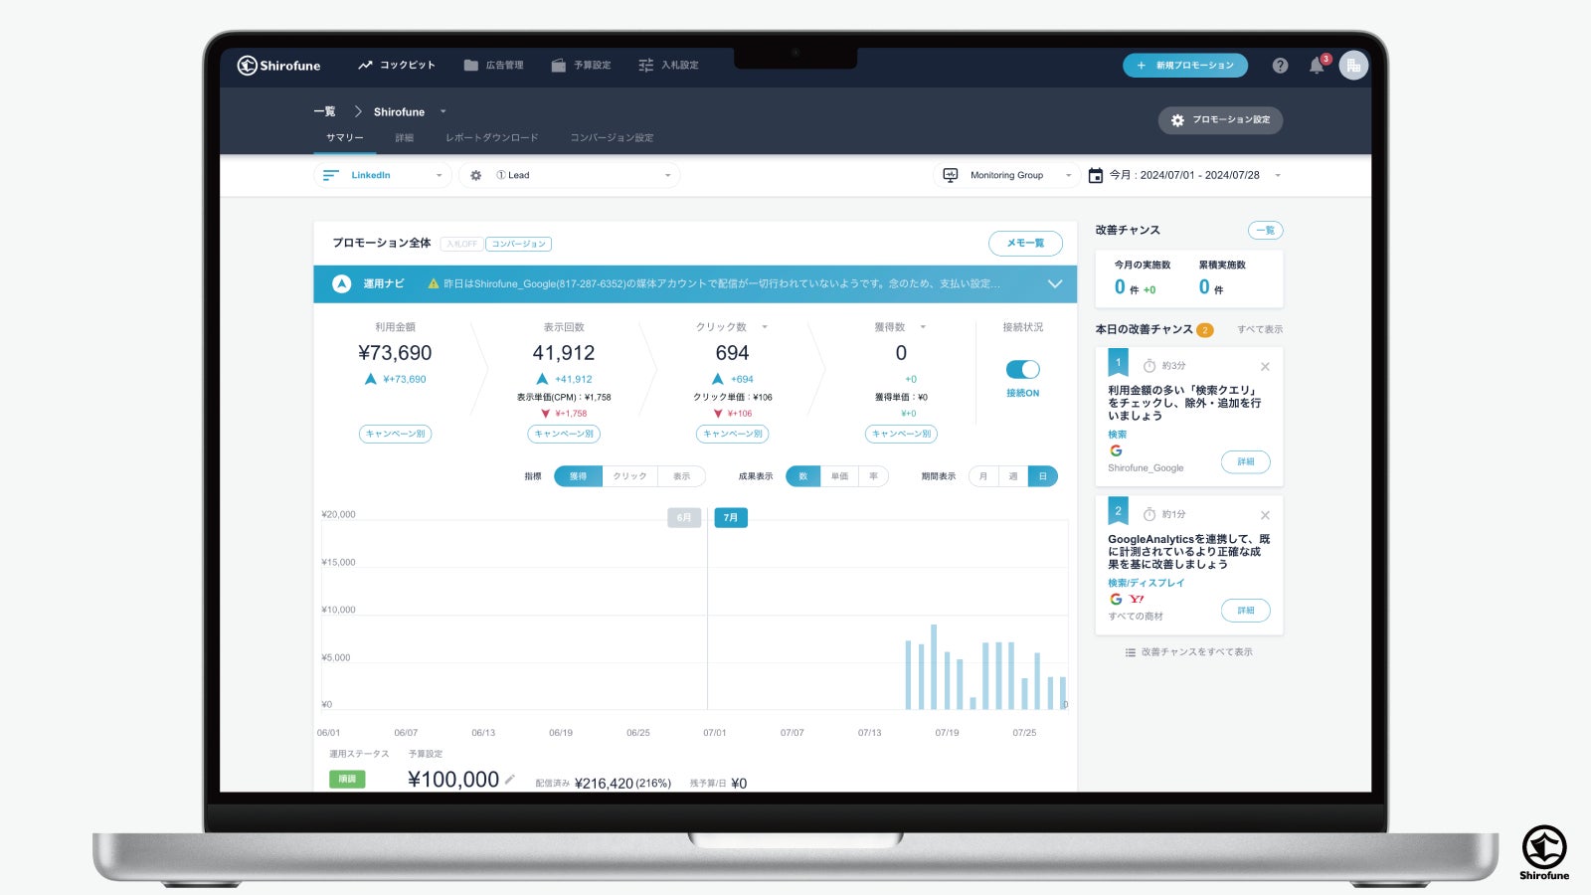1591x895 pixels.
Task: Select 月 in 期間表示 selector
Action: (x=982, y=476)
